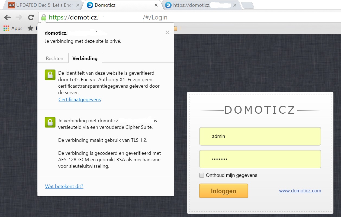Reload the page with the refresh icon
The width and height of the screenshot is (341, 217).
pos(31,18)
